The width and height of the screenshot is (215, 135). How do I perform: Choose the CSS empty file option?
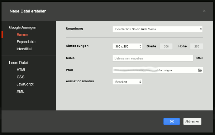[20, 77]
